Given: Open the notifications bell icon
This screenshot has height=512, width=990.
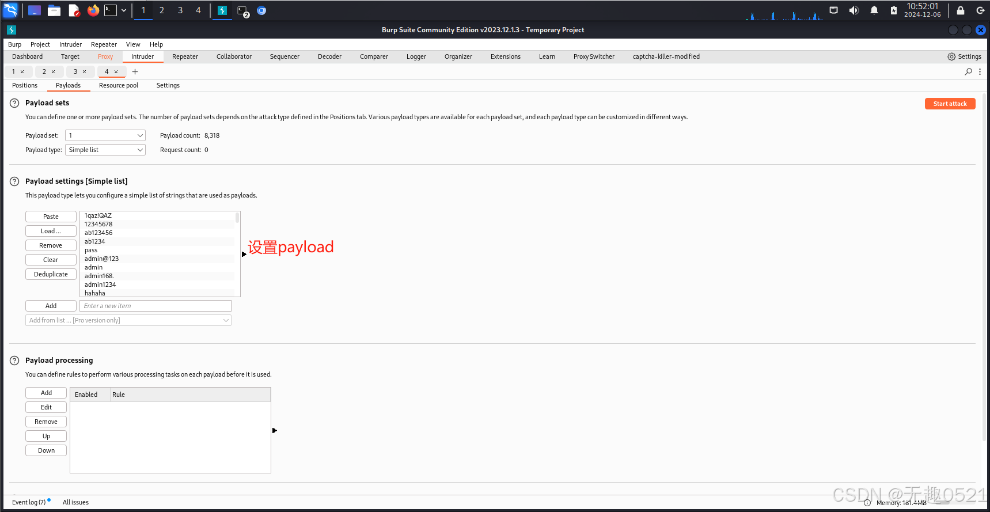Looking at the screenshot, I should (x=874, y=10).
